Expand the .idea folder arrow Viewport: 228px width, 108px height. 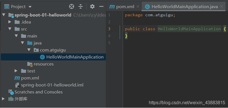point(10,22)
